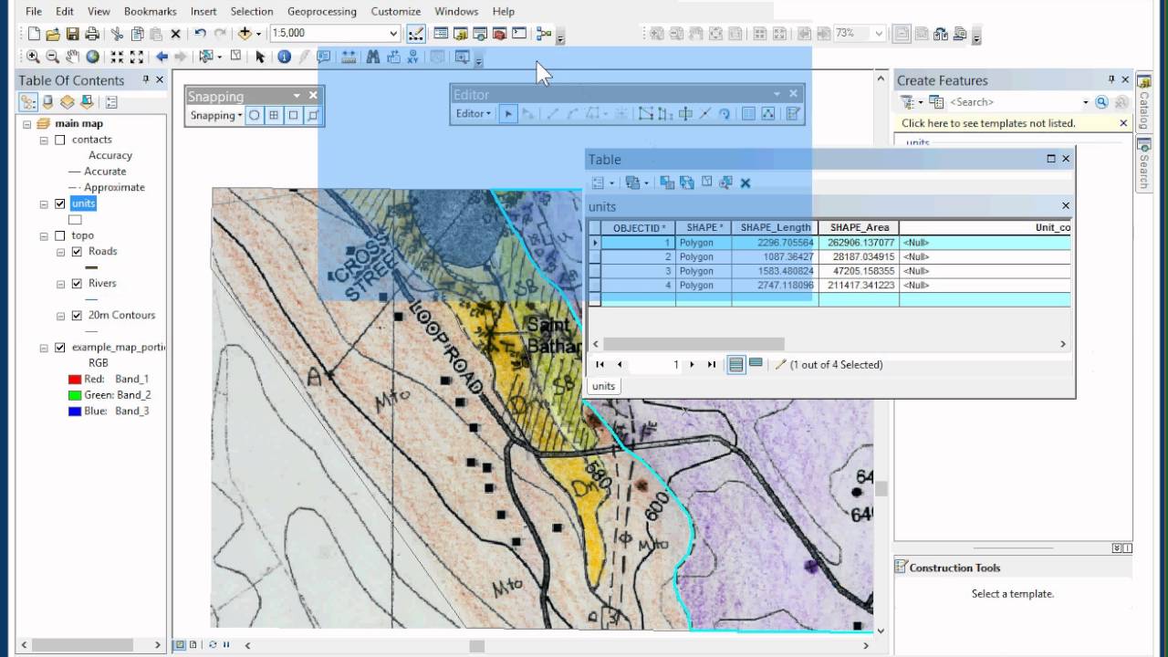
Task: Move to last record in the table
Action: pyautogui.click(x=712, y=364)
